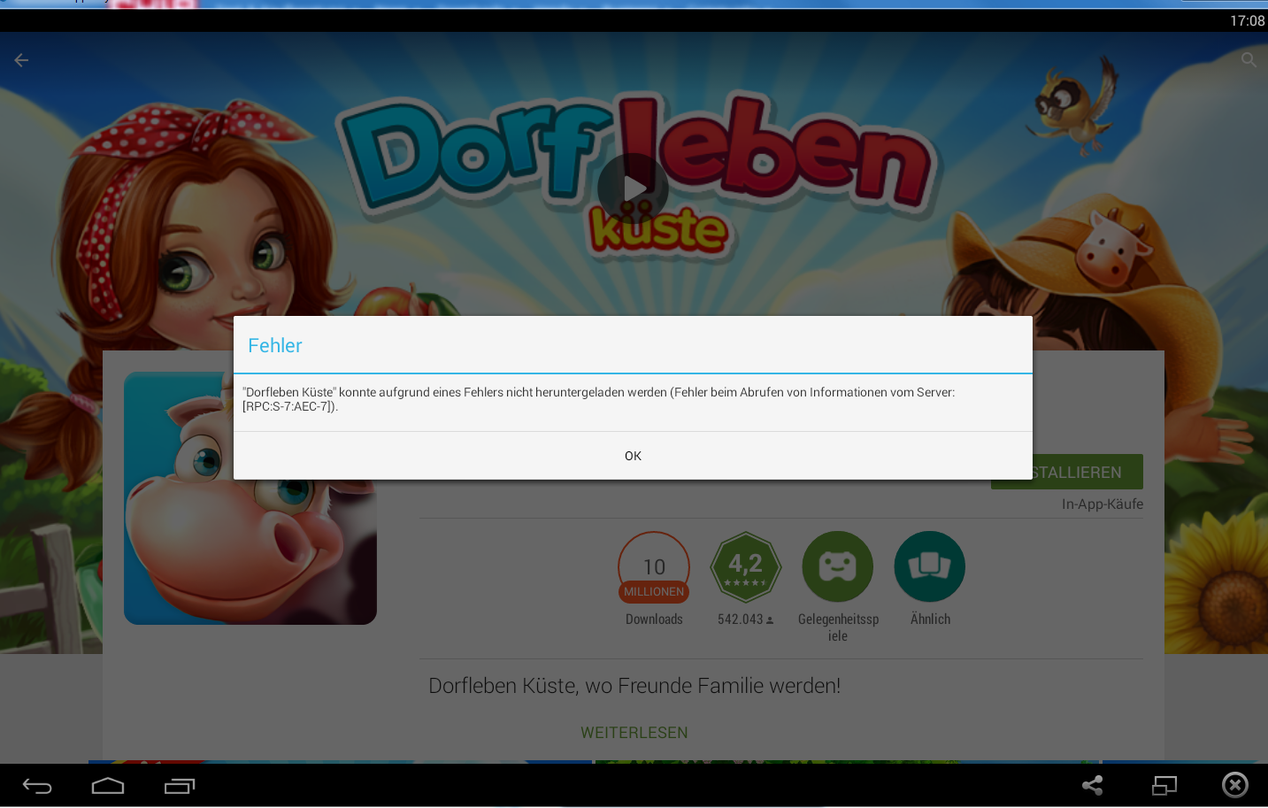Click the share icon in the bottom bar
Image resolution: width=1268 pixels, height=808 pixels.
click(x=1093, y=785)
